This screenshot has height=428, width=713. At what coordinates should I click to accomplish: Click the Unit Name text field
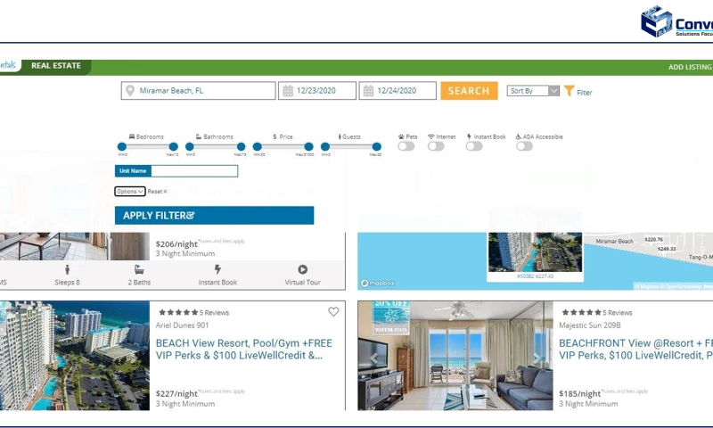pyautogui.click(x=194, y=171)
